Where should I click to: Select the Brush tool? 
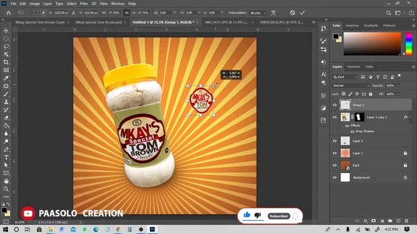click(x=6, y=94)
